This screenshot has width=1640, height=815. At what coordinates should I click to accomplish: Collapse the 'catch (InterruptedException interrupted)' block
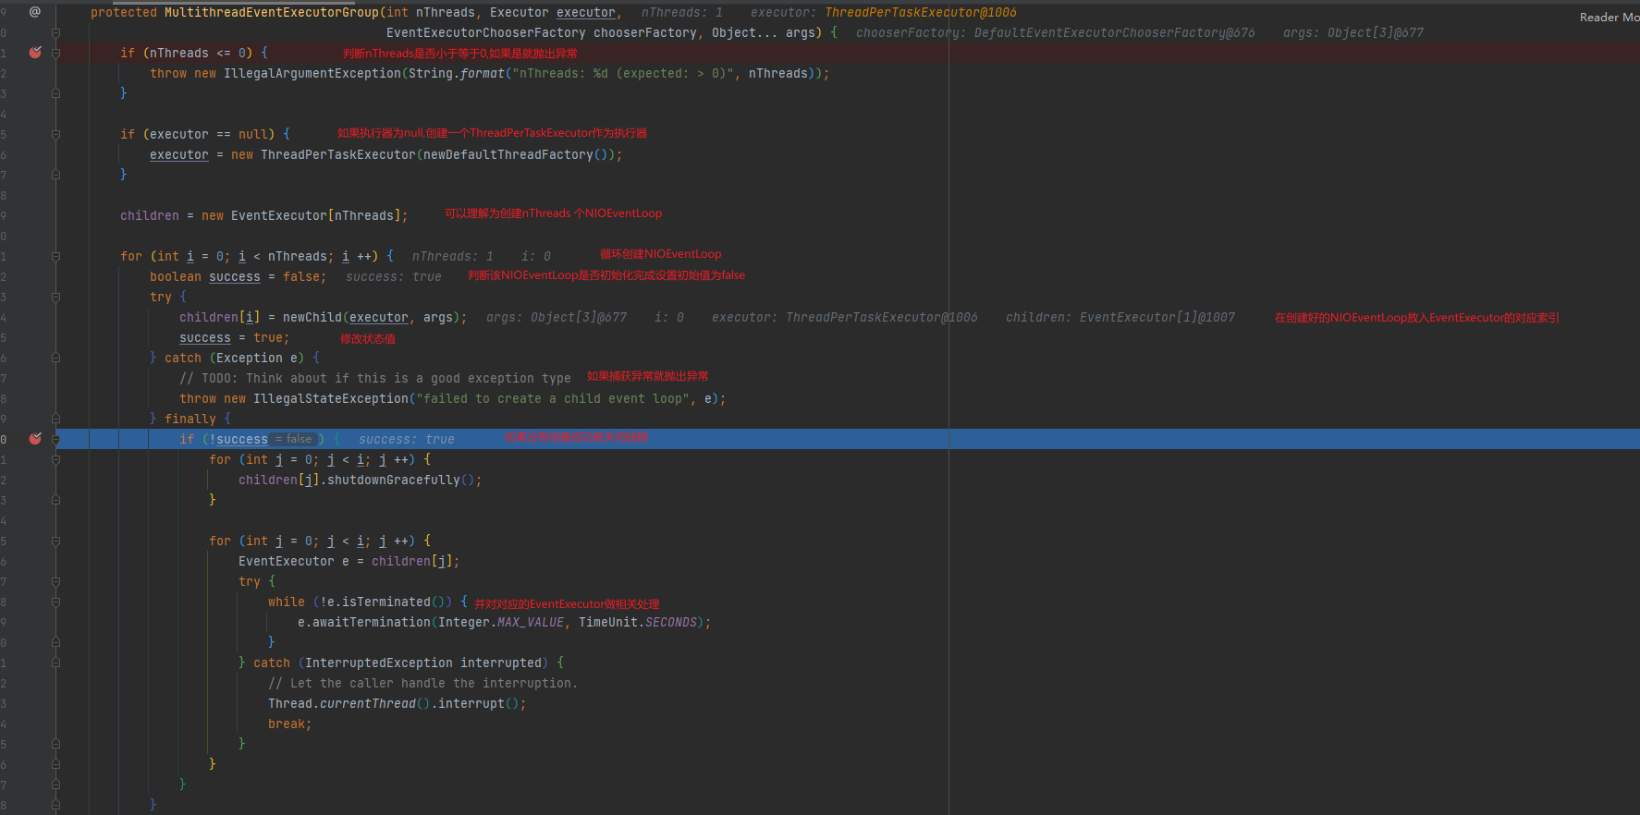(55, 663)
